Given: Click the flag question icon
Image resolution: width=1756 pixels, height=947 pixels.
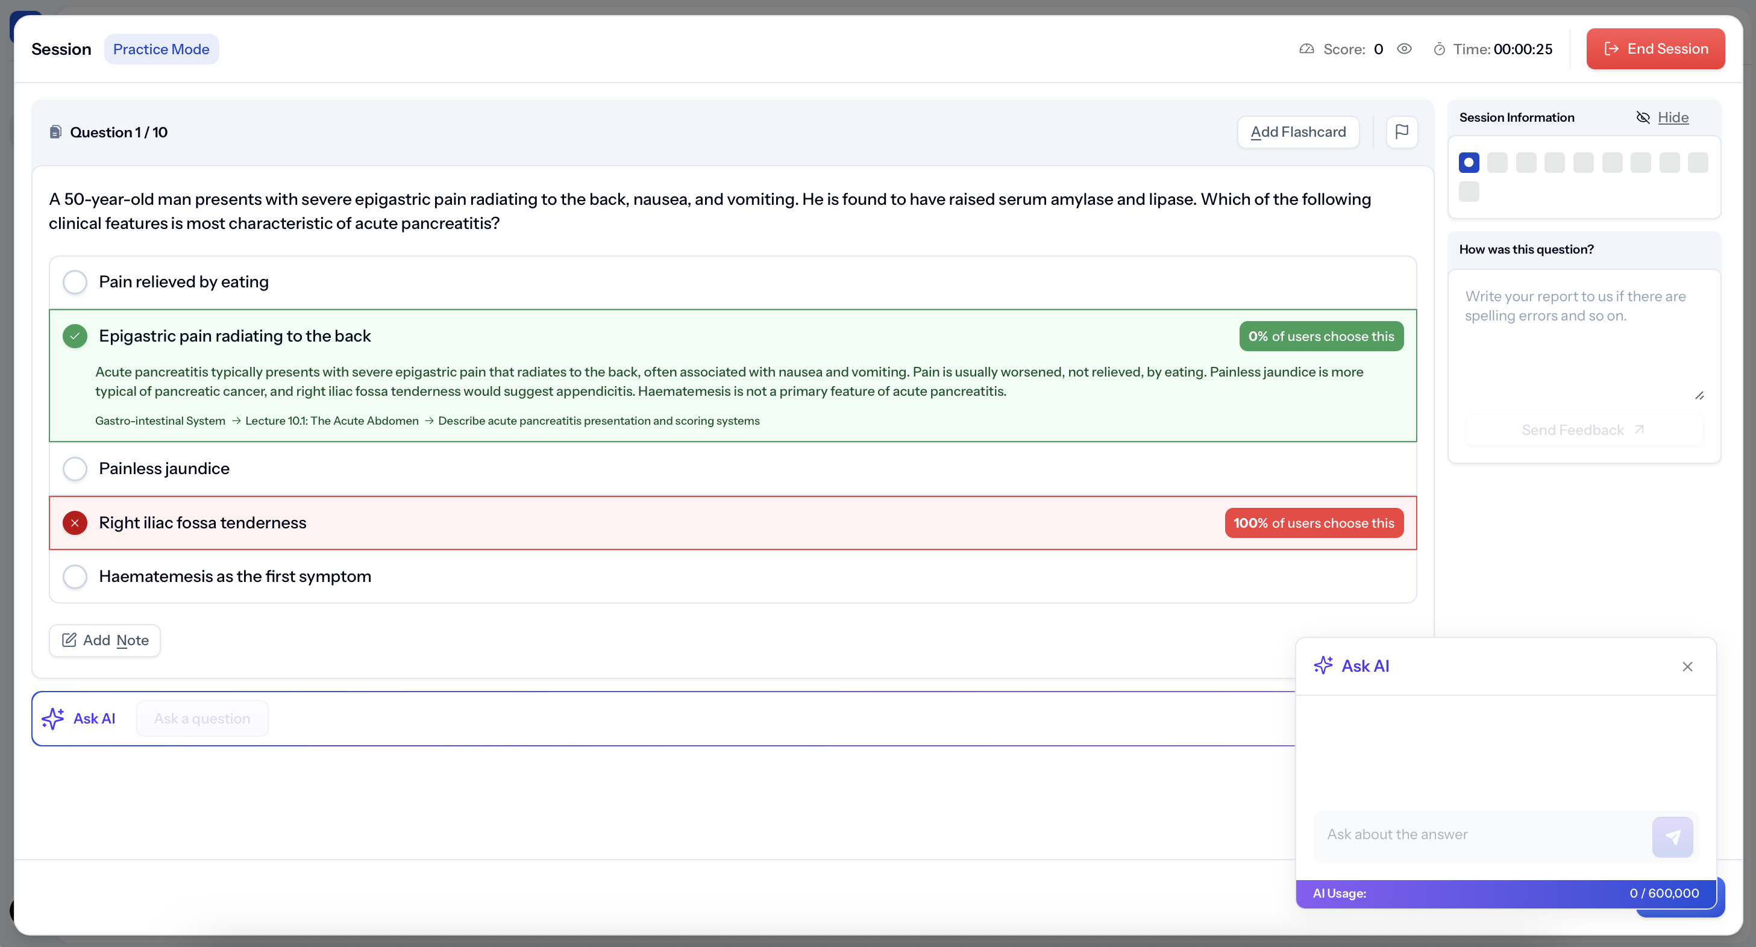Looking at the screenshot, I should coord(1402,131).
